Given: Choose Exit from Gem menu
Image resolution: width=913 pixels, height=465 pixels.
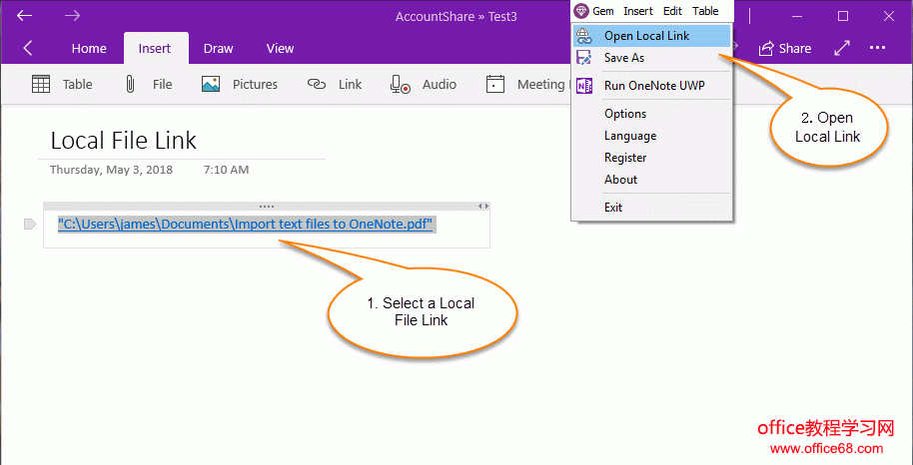Looking at the screenshot, I should (x=651, y=208).
